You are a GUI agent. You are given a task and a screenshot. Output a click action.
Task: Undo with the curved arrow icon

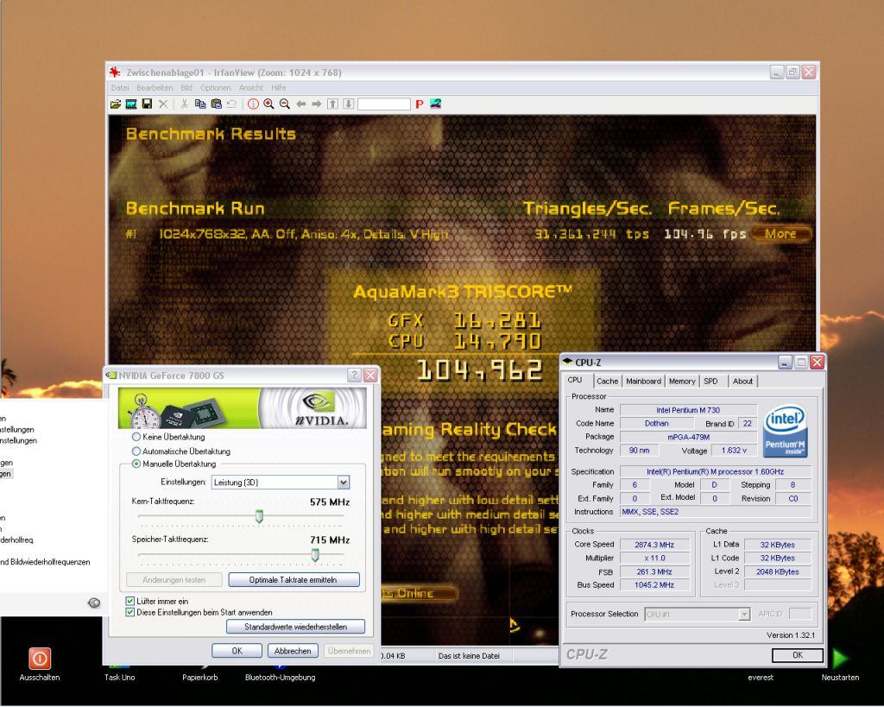click(x=231, y=104)
